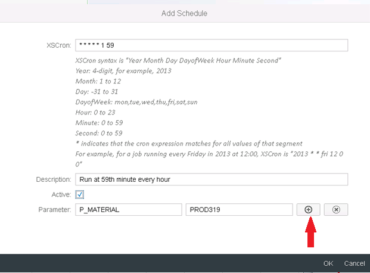Click the Add Schedule dialog title

pyautogui.click(x=185, y=13)
